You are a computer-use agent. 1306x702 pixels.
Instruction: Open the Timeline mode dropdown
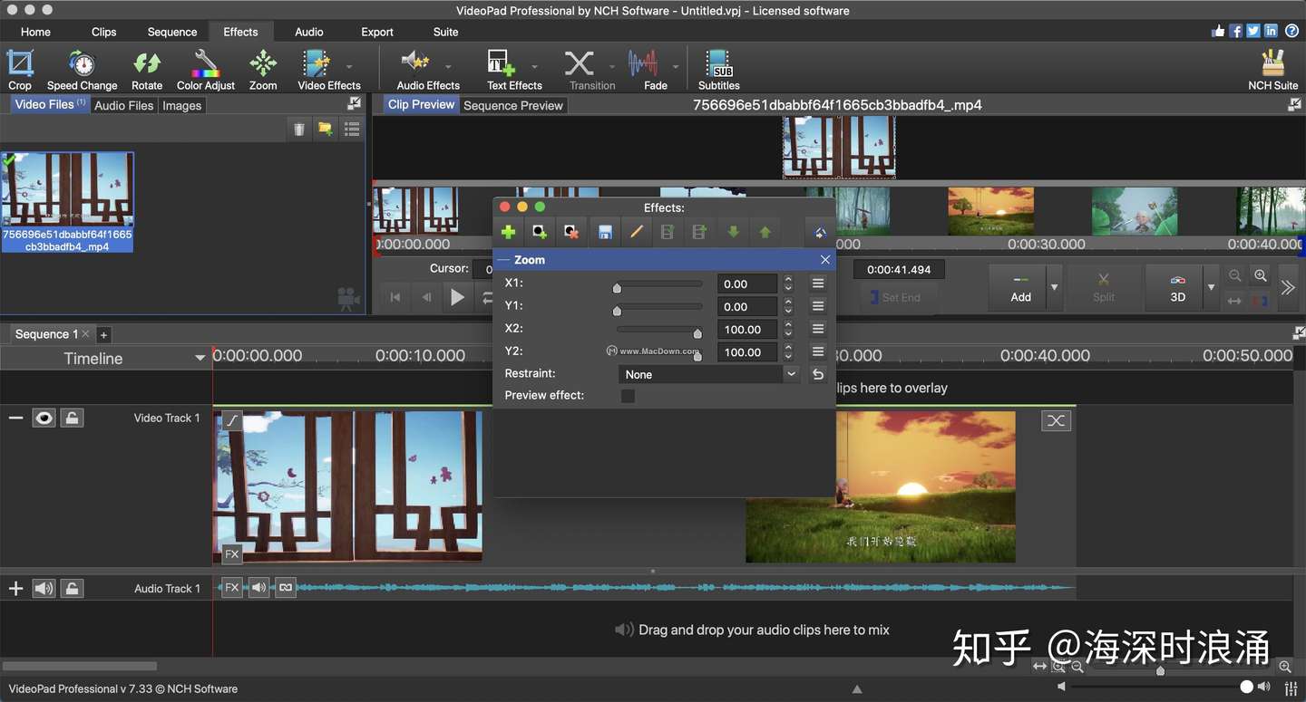[x=200, y=359]
